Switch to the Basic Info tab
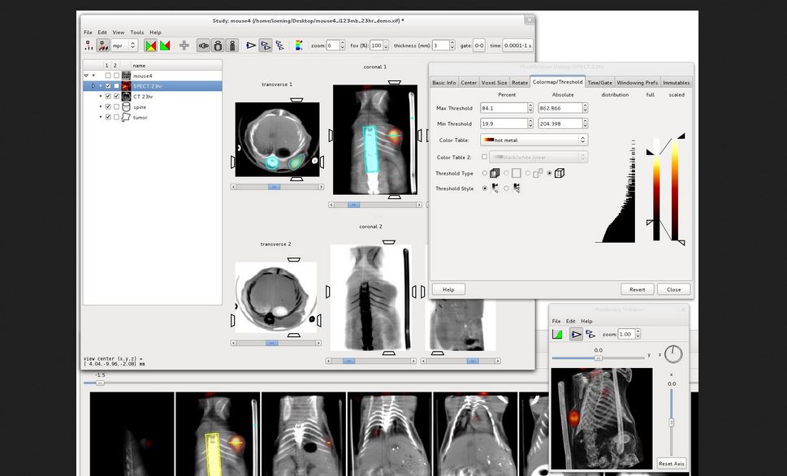 click(444, 82)
